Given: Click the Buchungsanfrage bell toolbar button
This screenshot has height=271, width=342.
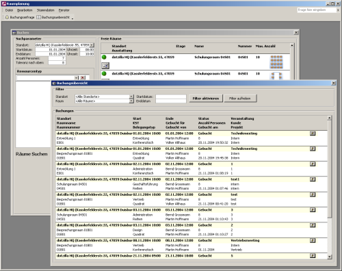Looking at the screenshot, I should [x=20, y=17].
